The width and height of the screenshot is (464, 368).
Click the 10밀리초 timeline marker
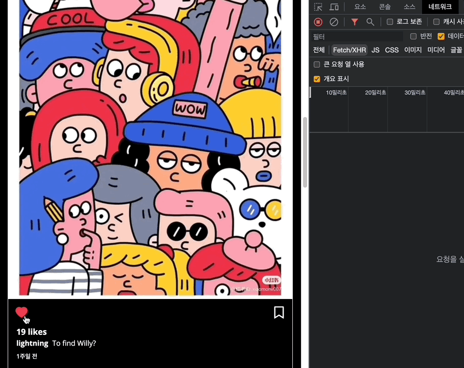pyautogui.click(x=336, y=93)
